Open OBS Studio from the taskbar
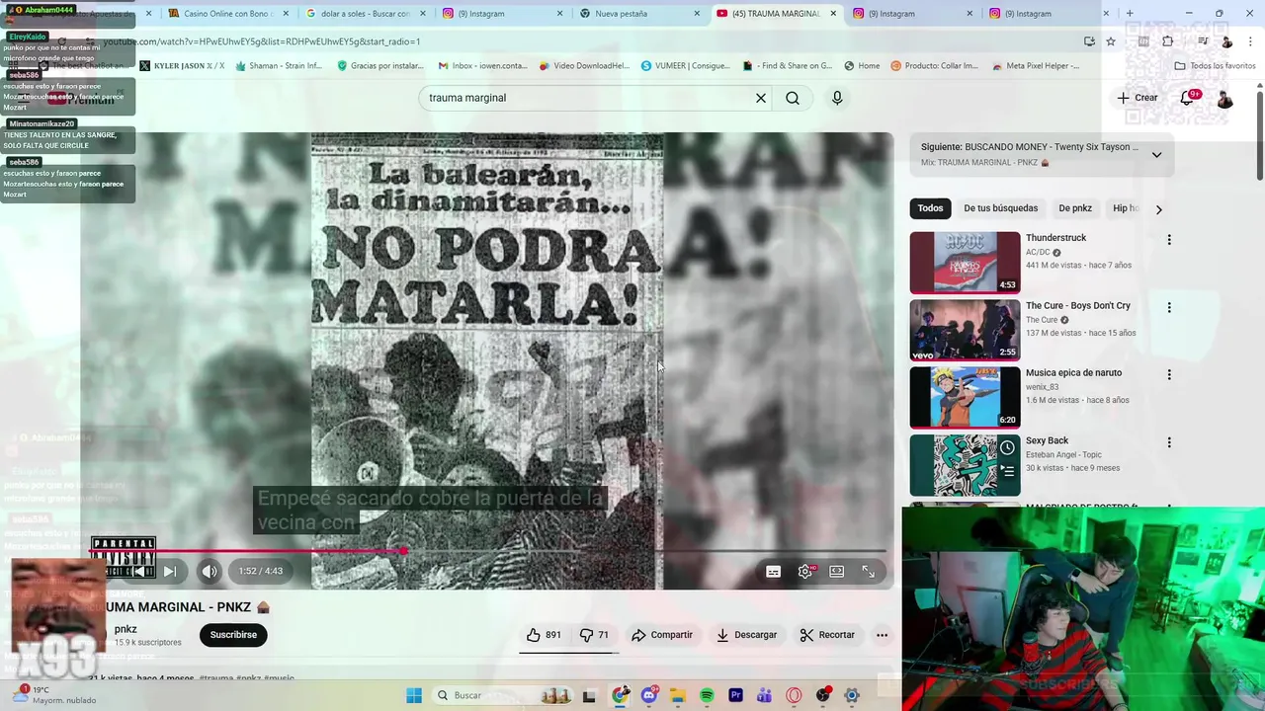 point(822,695)
